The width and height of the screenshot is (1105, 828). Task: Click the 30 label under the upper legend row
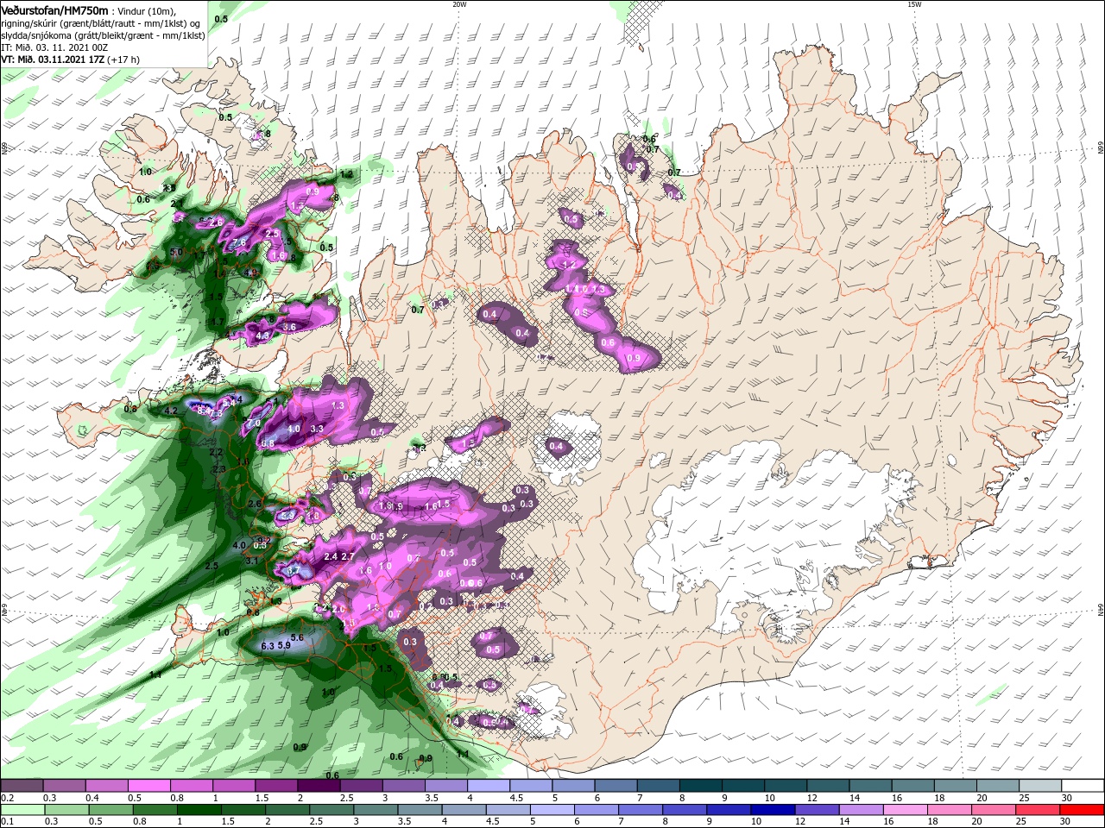coord(1067,798)
